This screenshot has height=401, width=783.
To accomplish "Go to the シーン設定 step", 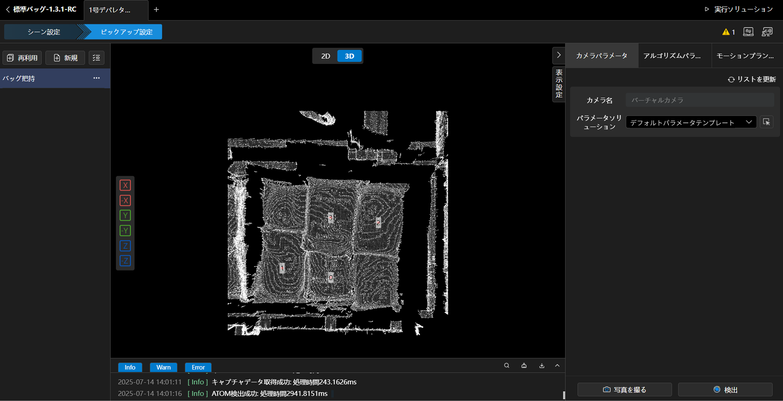I will click(x=44, y=32).
